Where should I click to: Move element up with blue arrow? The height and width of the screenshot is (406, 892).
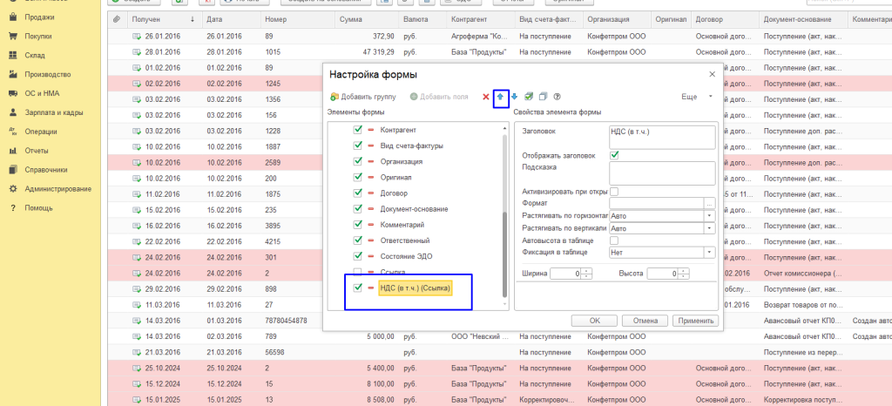click(501, 97)
